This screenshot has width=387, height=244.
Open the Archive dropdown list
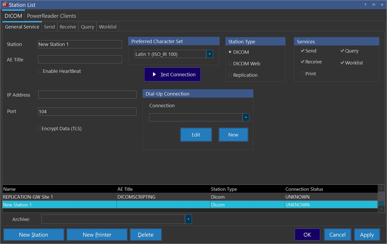[188, 219]
